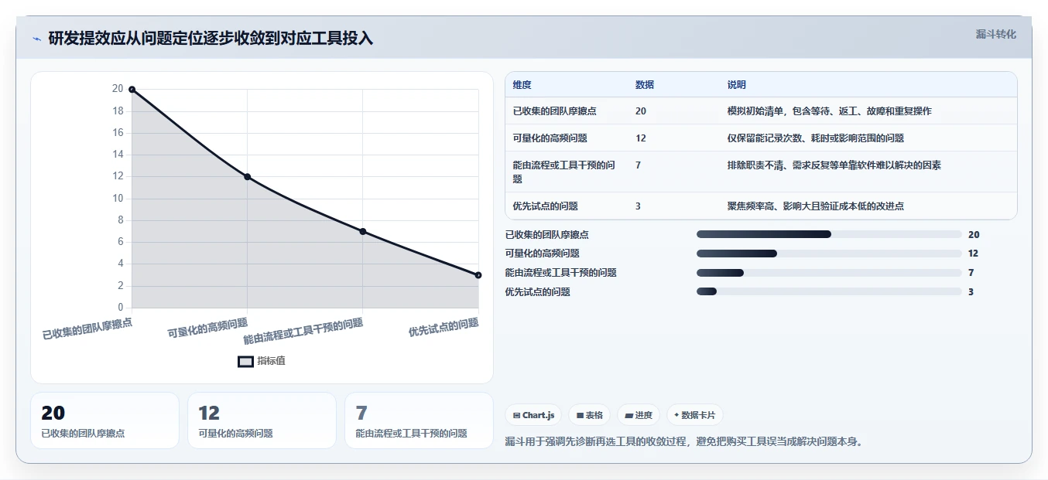Click y-axis tick label 10
The width and height of the screenshot is (1048, 480).
[x=118, y=199]
